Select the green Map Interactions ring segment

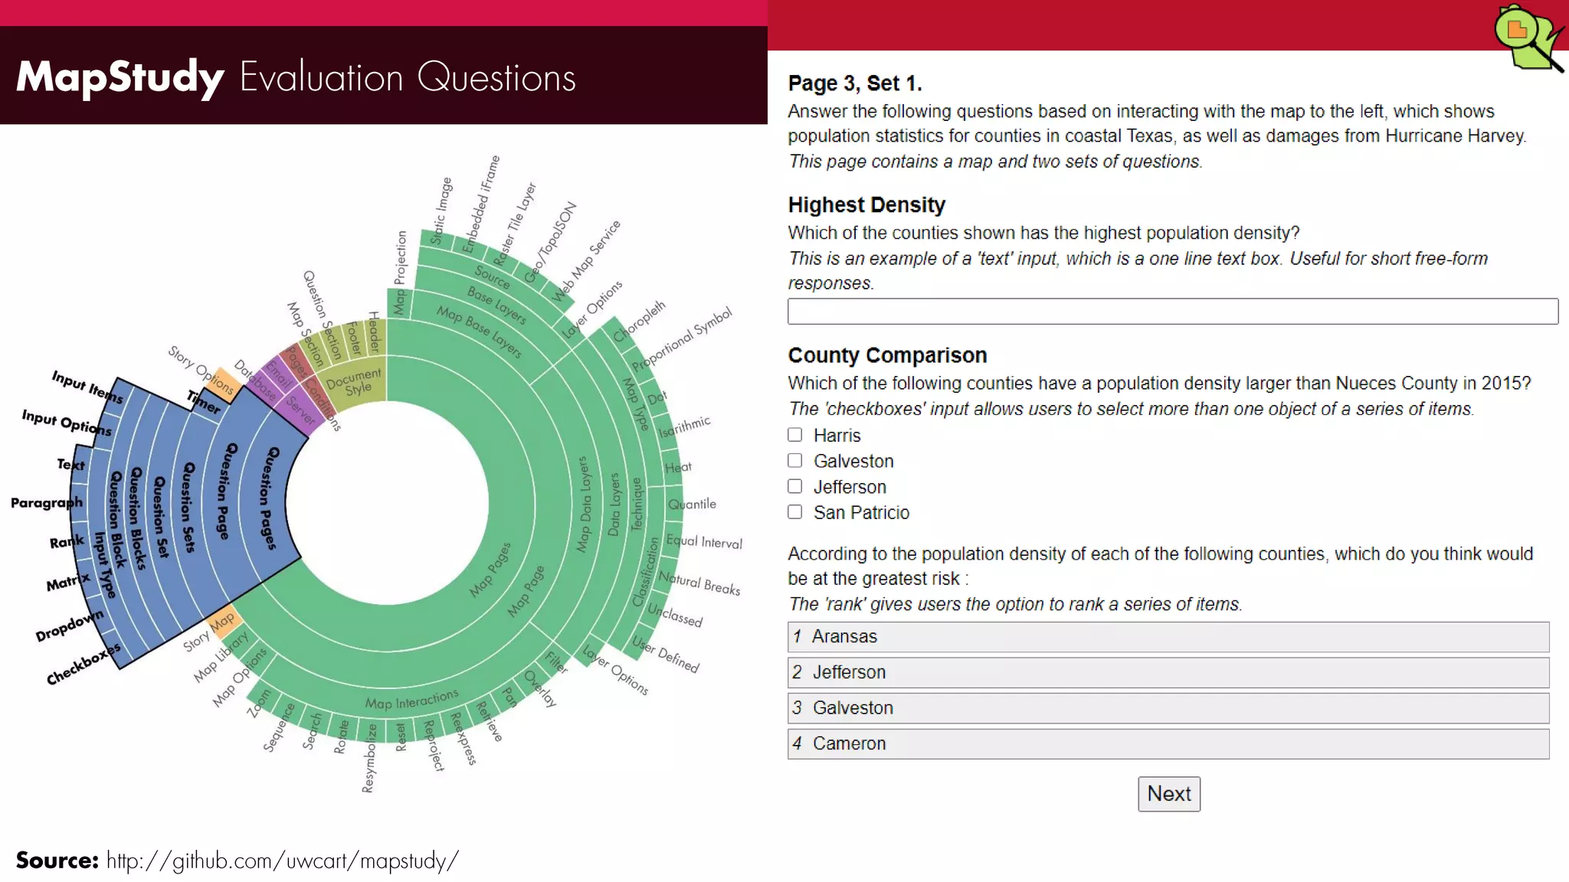tap(411, 701)
